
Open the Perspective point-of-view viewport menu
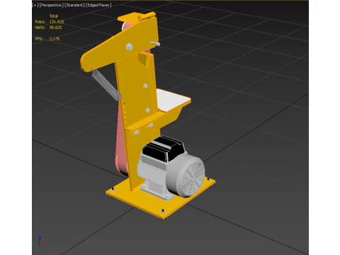[51, 5]
